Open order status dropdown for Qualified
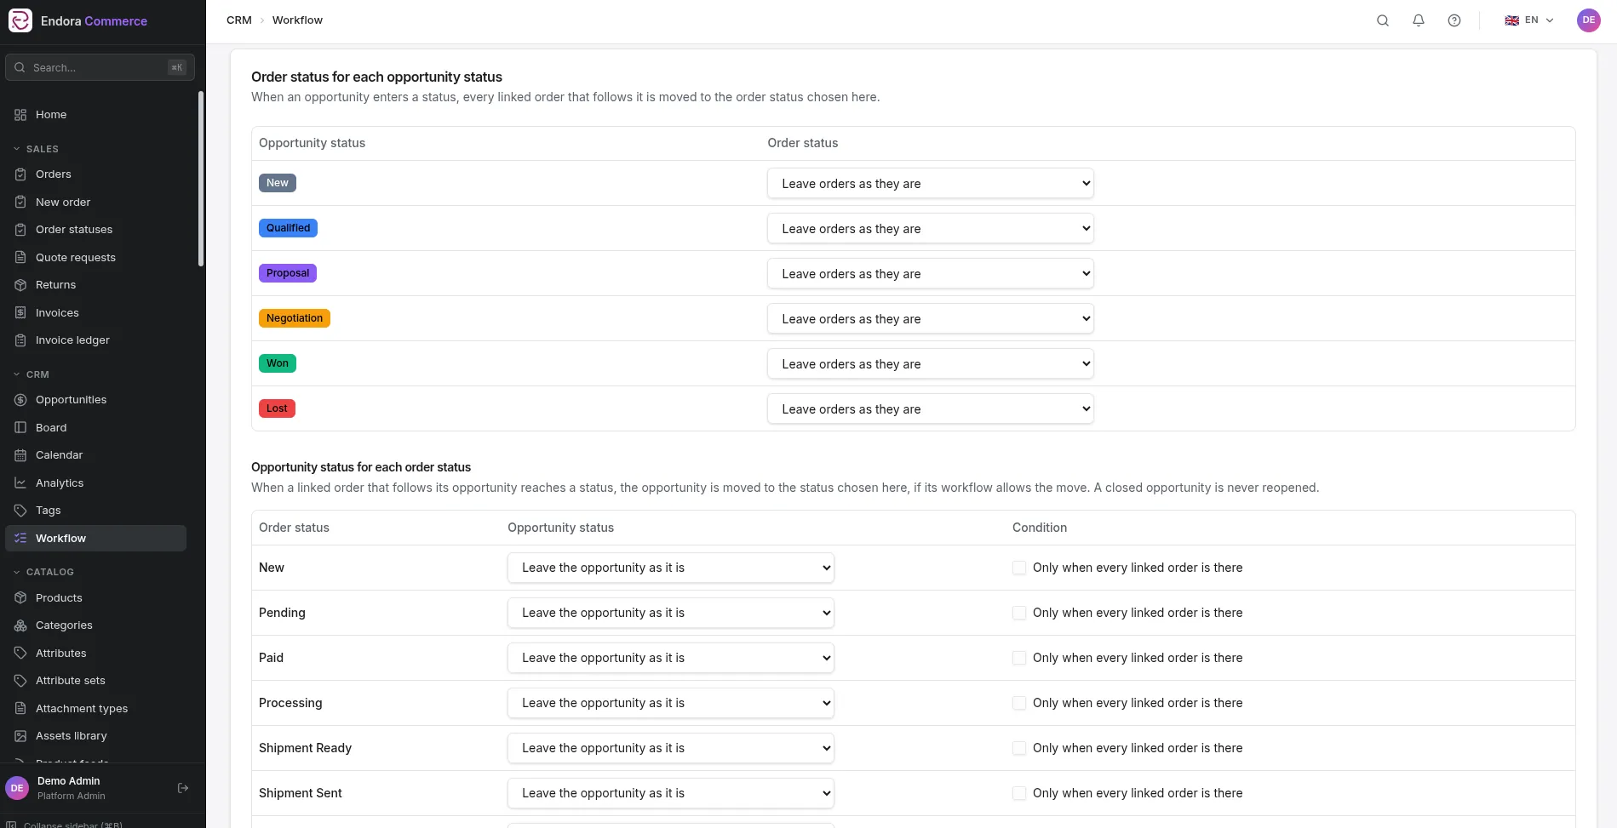Screen dimensions: 1617x828 (x=930, y=229)
